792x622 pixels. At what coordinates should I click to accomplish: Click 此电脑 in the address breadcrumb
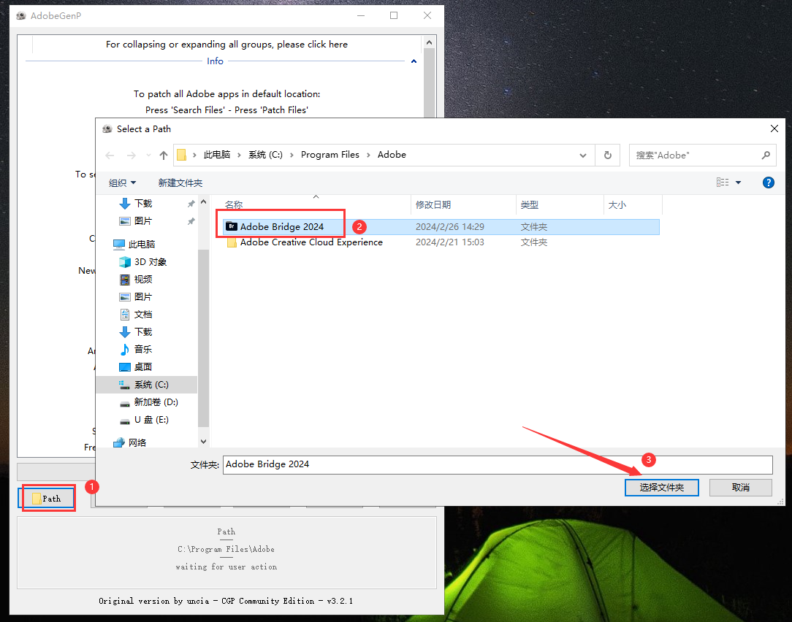click(217, 155)
